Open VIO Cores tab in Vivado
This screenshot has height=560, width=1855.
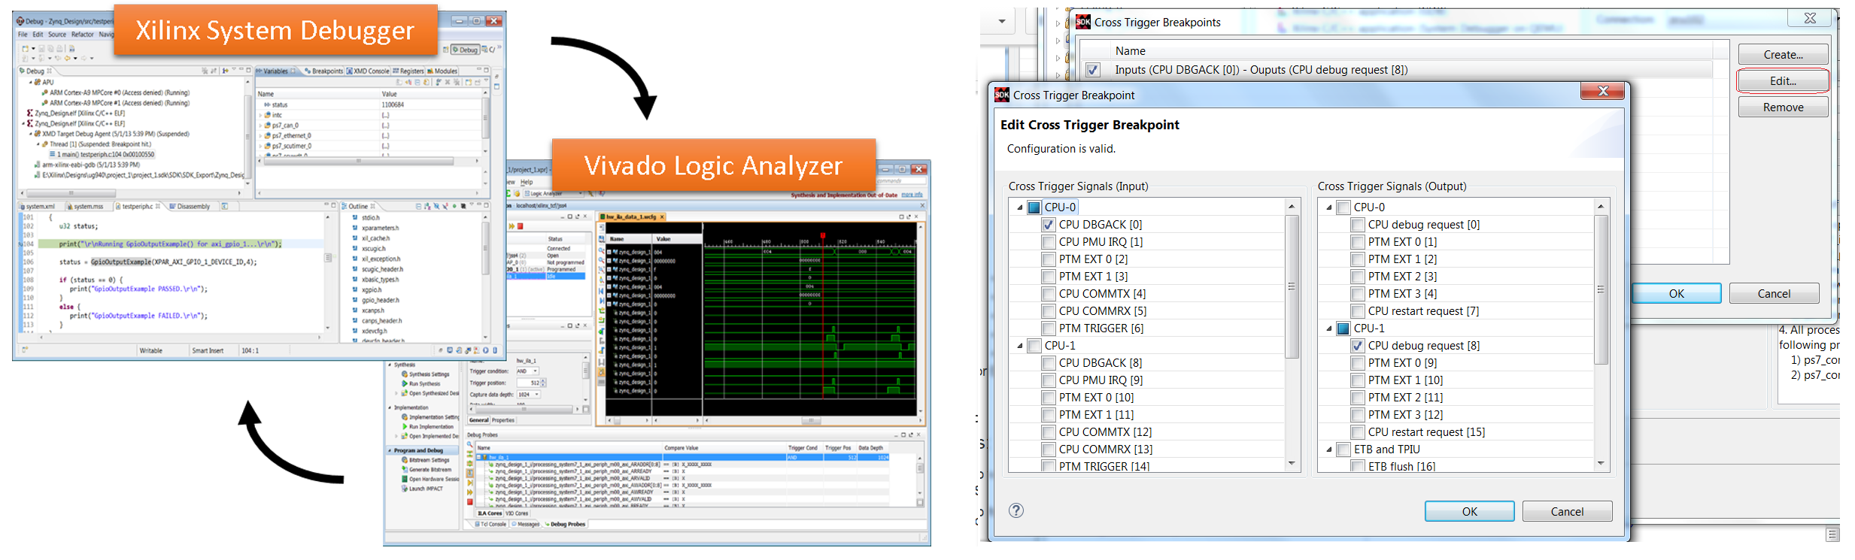[517, 513]
